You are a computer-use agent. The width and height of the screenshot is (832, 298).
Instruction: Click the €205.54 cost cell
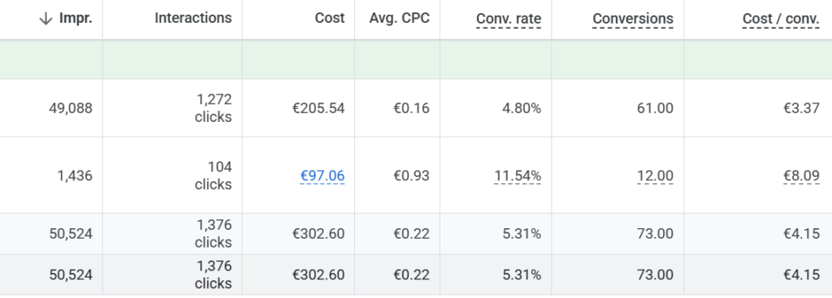318,108
